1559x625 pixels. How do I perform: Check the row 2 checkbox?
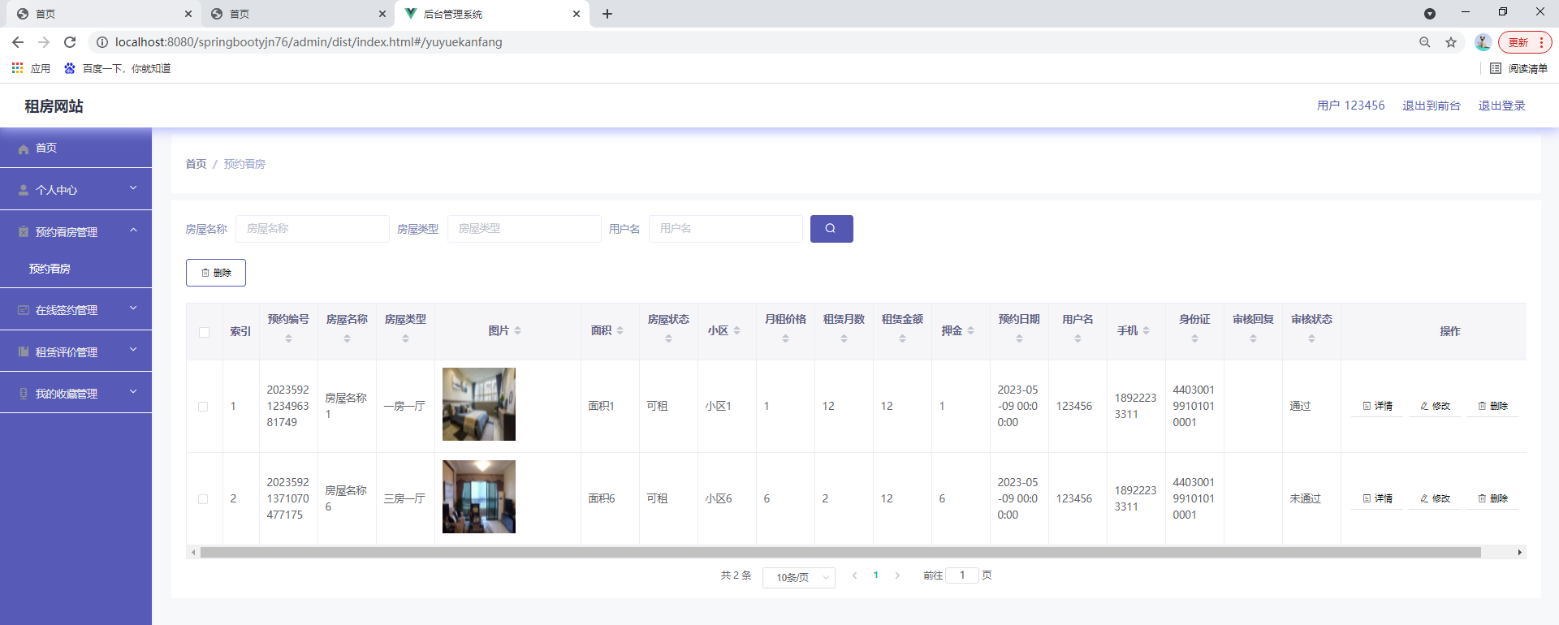(x=203, y=499)
